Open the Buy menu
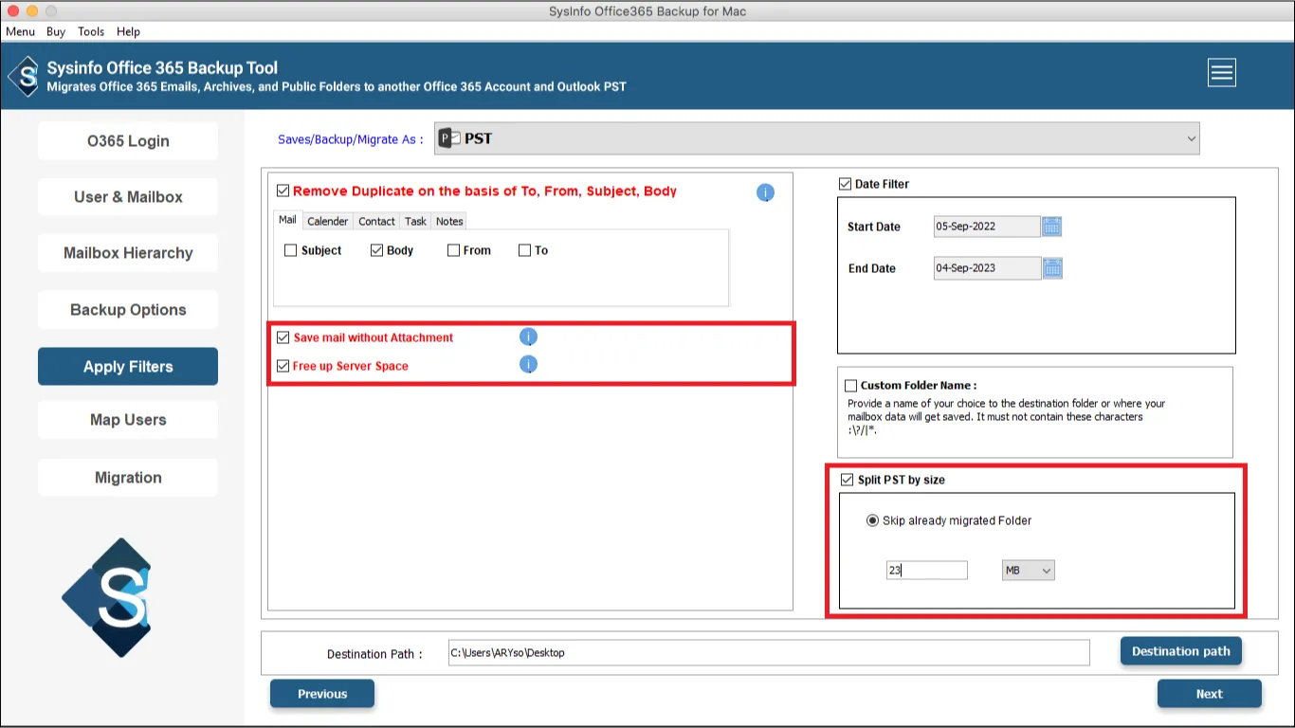The width and height of the screenshot is (1295, 728). [56, 31]
